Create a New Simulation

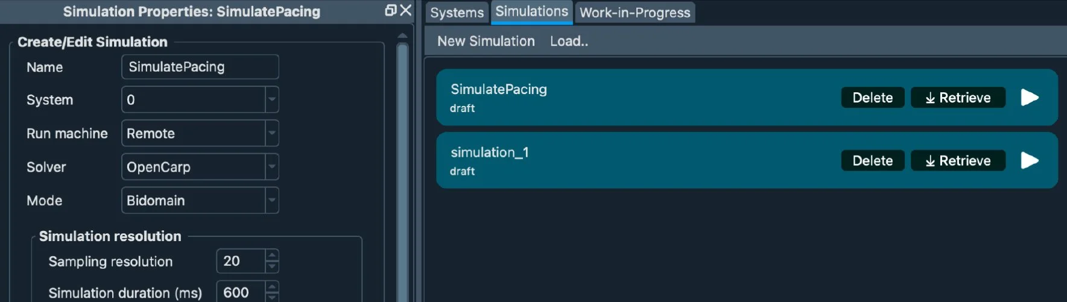coord(486,41)
